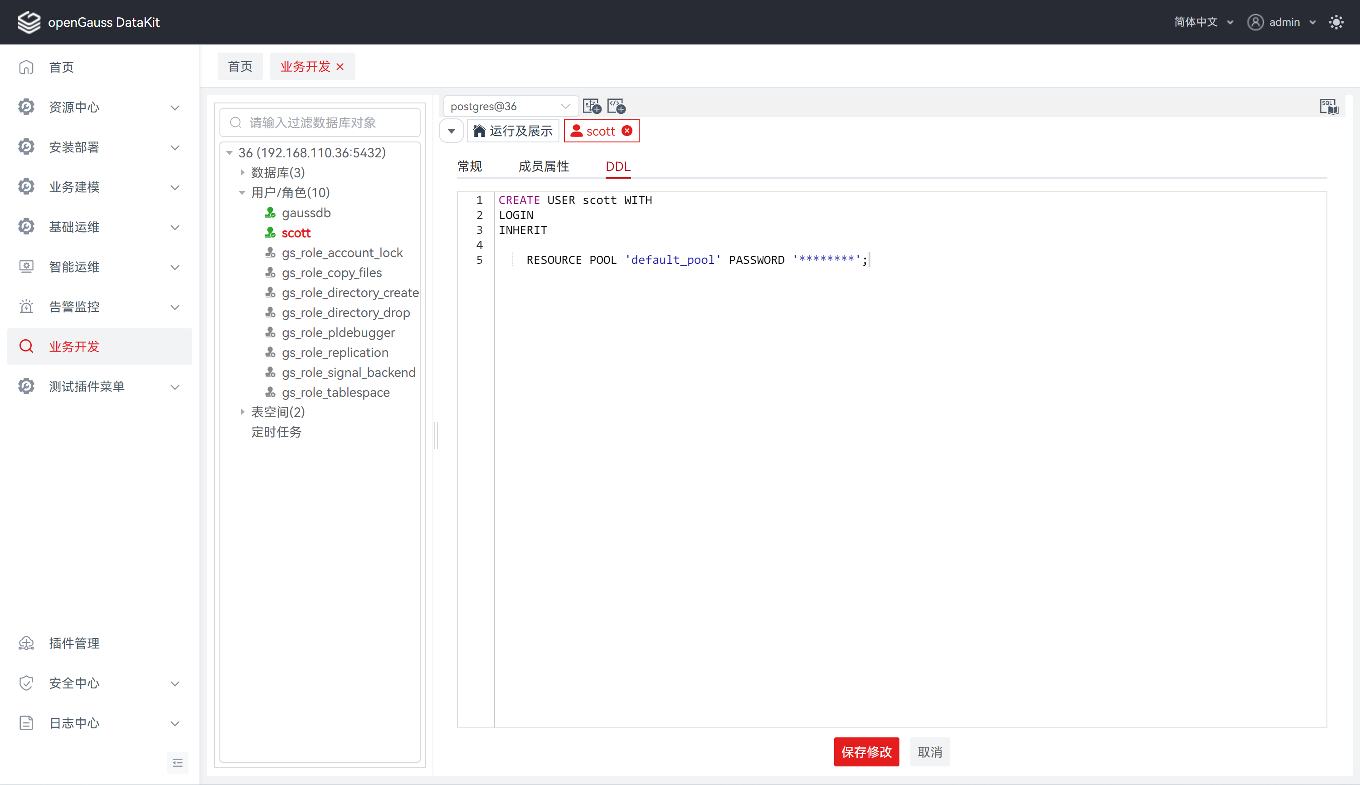Click the 取消 button
The image size is (1360, 785).
929,751
